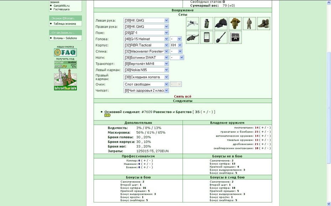This screenshot has width=331, height=206.
Task: Select the MI-8 helicopter icon
Action: [192, 37]
